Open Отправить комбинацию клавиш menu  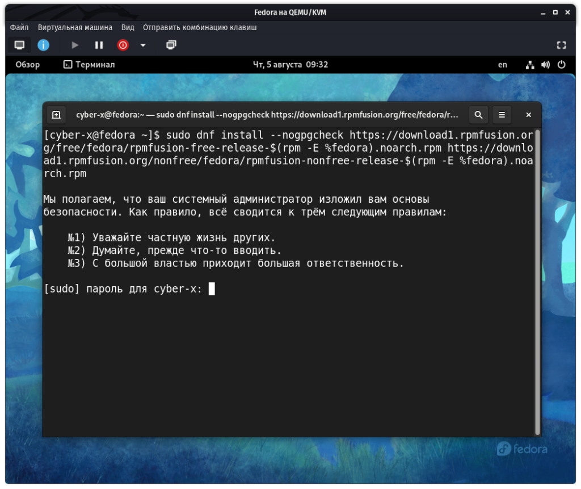[x=200, y=27]
